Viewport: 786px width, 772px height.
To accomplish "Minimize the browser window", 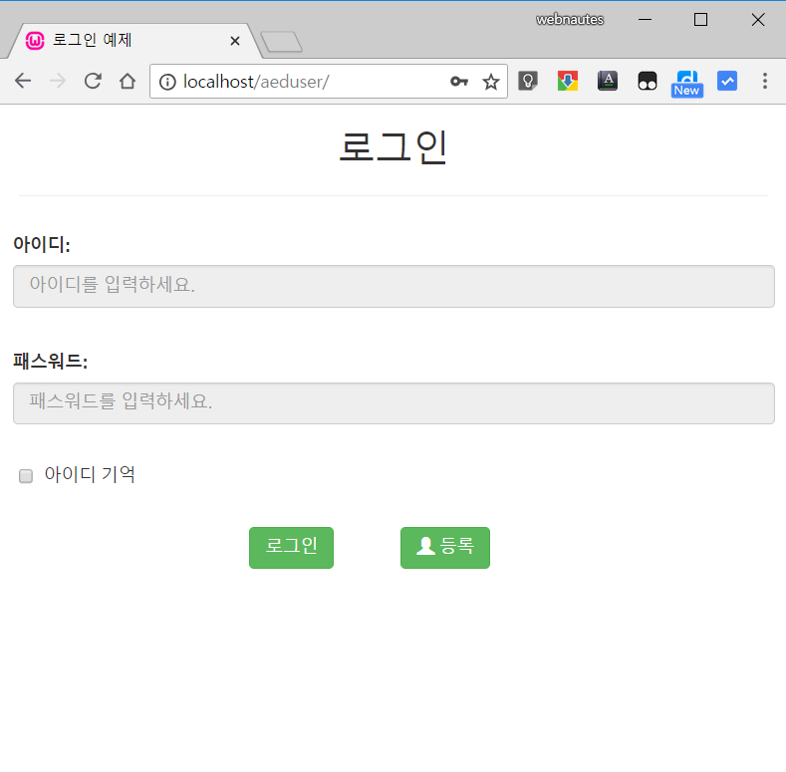I will pos(645,20).
